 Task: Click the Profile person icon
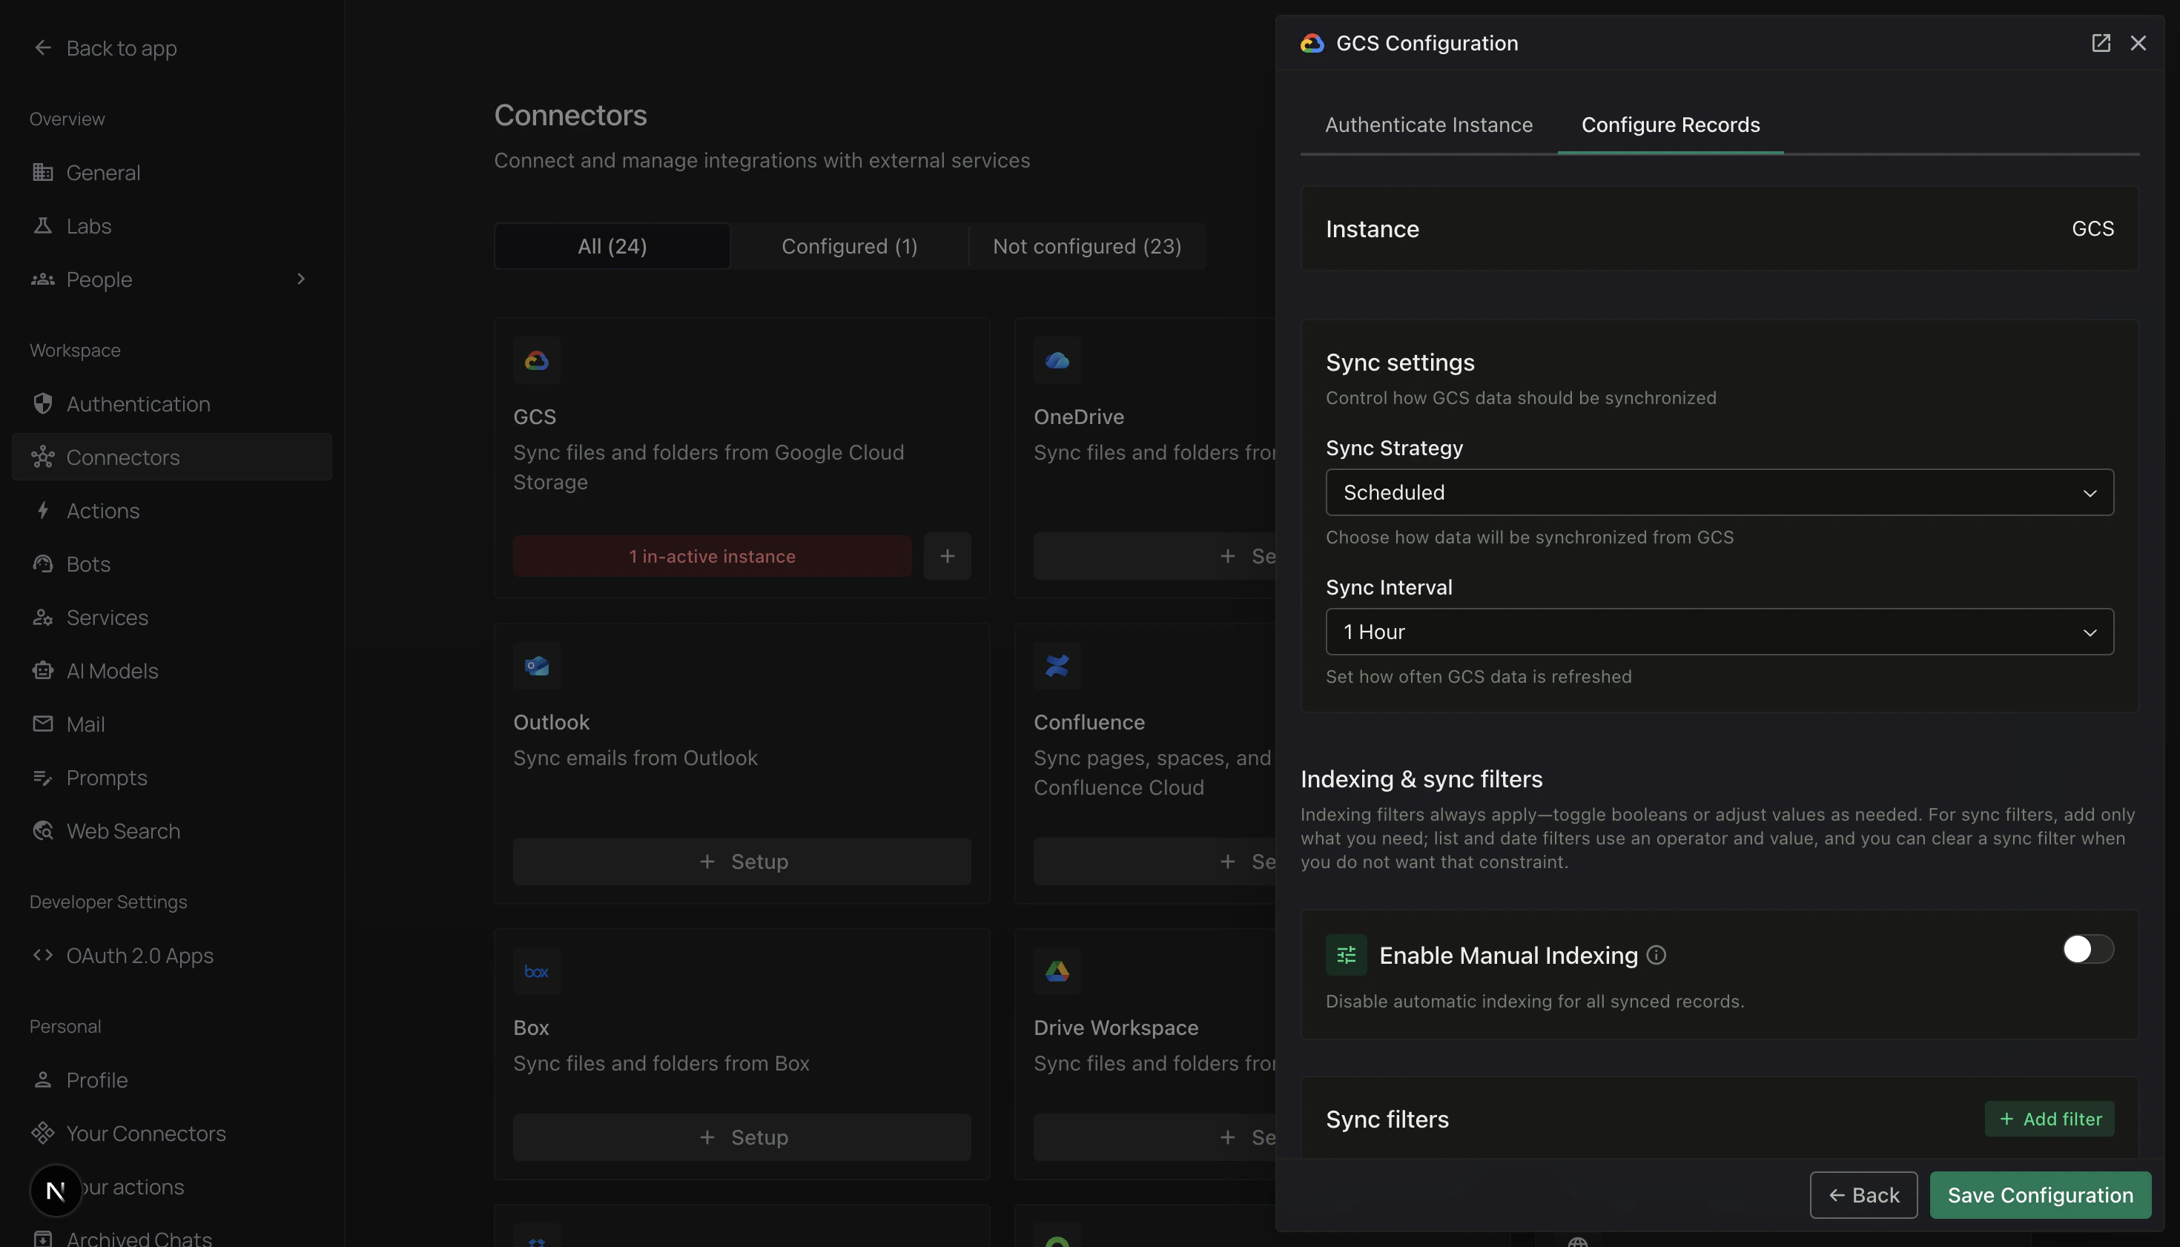[43, 1079]
